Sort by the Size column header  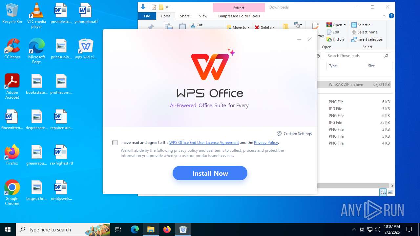point(379,66)
